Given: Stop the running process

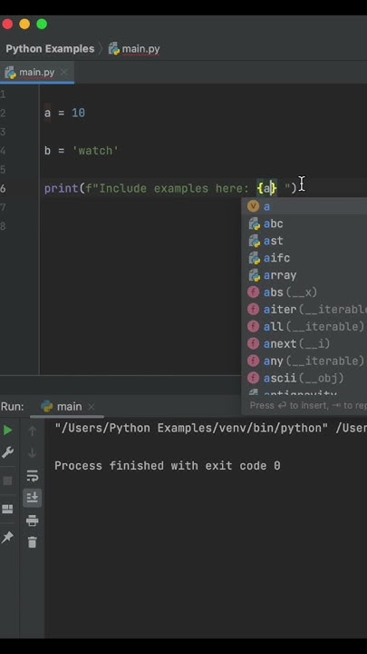Looking at the screenshot, I should point(7,481).
